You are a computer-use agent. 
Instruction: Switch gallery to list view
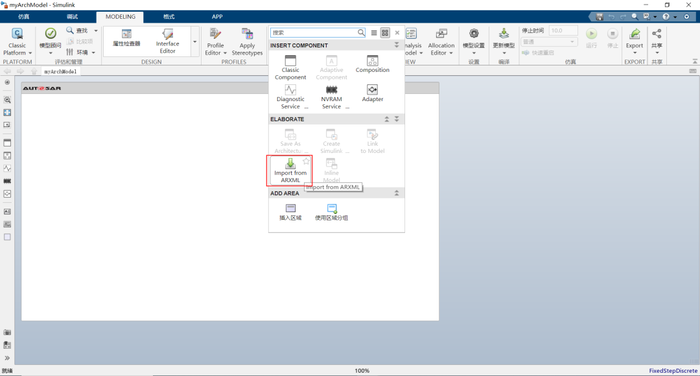[x=374, y=32]
